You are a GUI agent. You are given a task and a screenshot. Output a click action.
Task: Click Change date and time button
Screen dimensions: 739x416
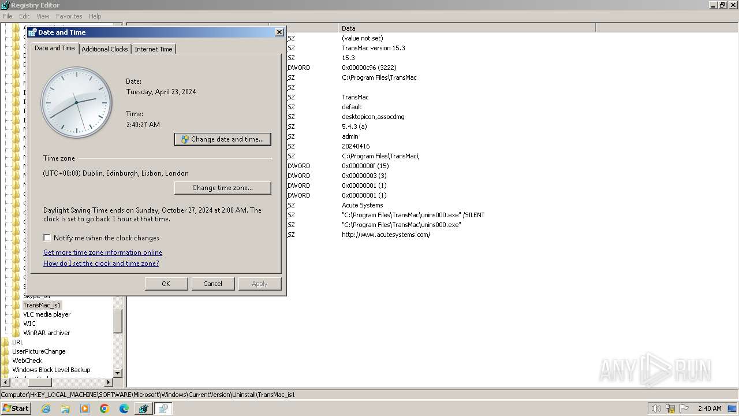click(x=222, y=139)
